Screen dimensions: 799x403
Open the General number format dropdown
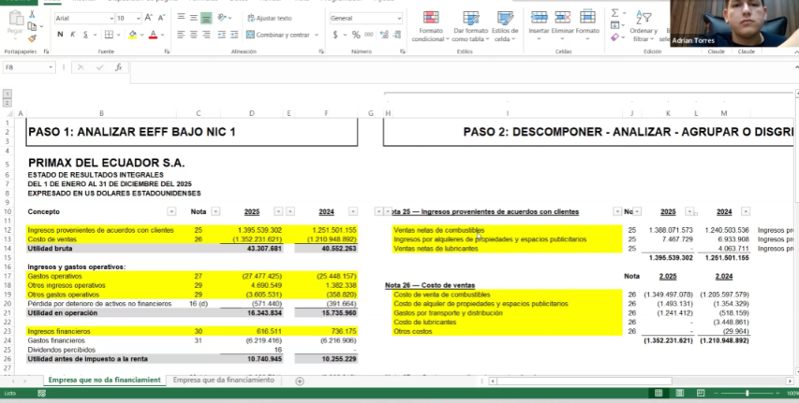pos(399,19)
